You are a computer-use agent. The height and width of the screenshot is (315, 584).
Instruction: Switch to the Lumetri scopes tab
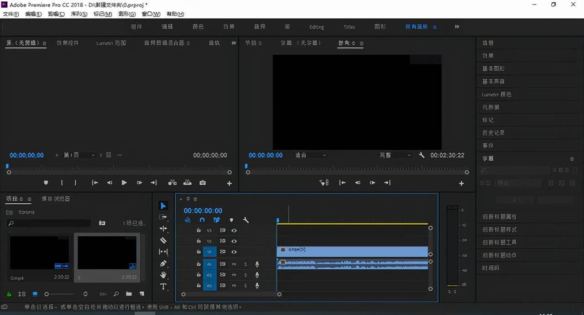coord(111,43)
